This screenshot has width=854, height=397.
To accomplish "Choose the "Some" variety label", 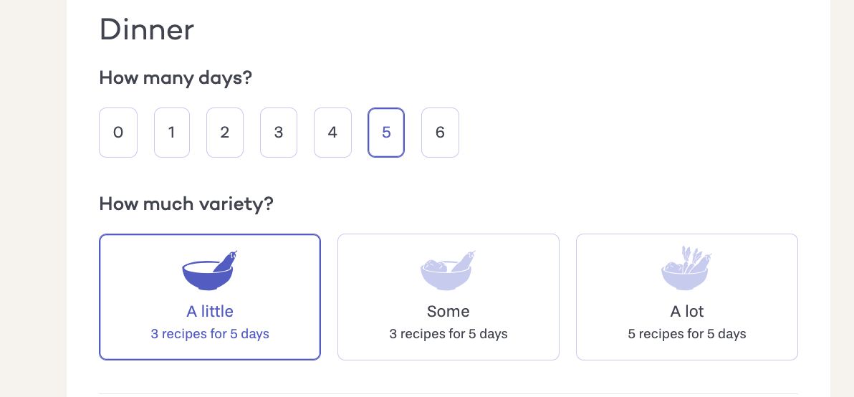I will (448, 312).
